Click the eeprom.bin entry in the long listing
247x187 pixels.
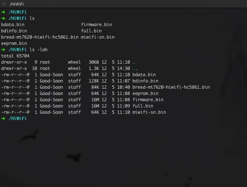[145, 93]
